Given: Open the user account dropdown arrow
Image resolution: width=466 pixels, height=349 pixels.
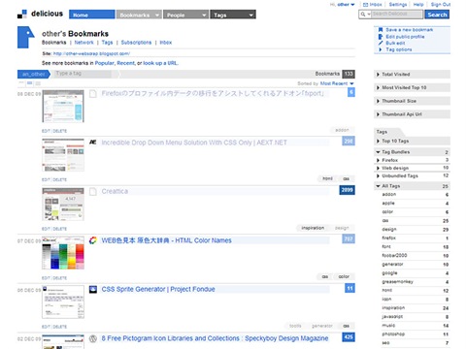Looking at the screenshot, I should [x=352, y=5].
